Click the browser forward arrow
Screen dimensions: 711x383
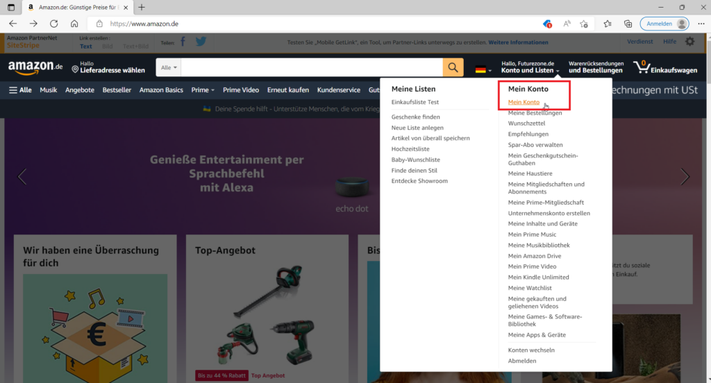click(x=33, y=24)
